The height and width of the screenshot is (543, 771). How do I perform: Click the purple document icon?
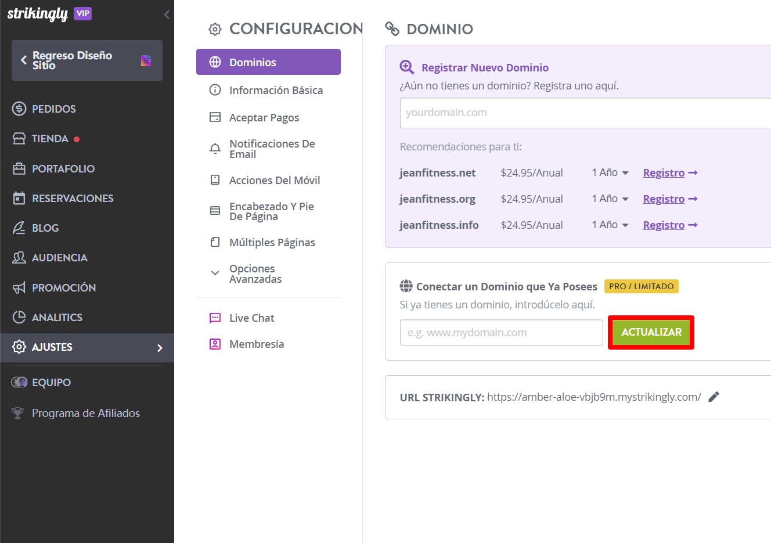[146, 60]
